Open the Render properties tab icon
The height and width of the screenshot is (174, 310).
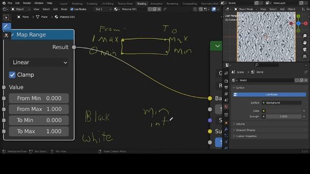tap(226, 81)
